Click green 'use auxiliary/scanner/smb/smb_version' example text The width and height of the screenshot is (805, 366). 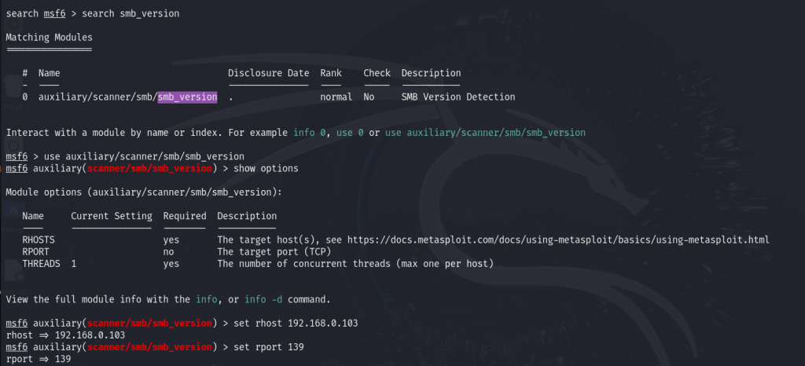[x=485, y=133]
